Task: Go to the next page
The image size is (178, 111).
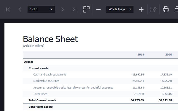Action: (x=62, y=9)
